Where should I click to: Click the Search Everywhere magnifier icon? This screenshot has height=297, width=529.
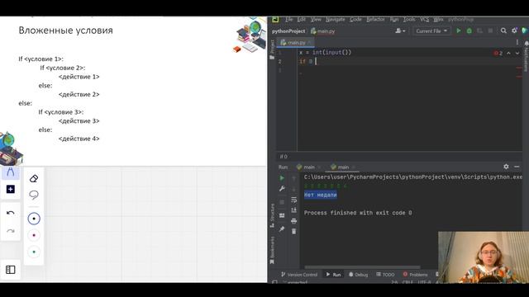pos(503,31)
